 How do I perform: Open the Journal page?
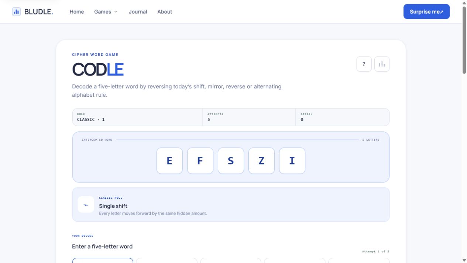(x=138, y=12)
